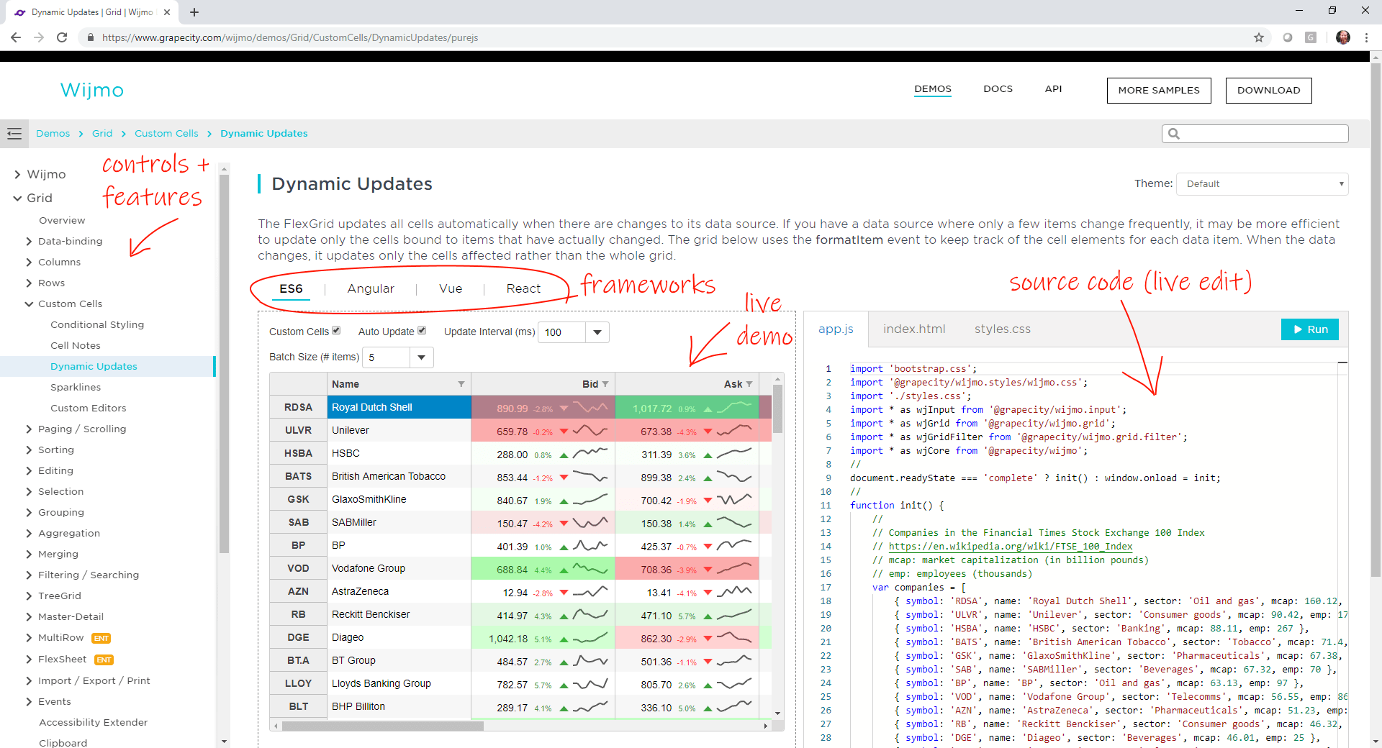Click the DOWNLOAD button
The height and width of the screenshot is (748, 1382).
1268,90
